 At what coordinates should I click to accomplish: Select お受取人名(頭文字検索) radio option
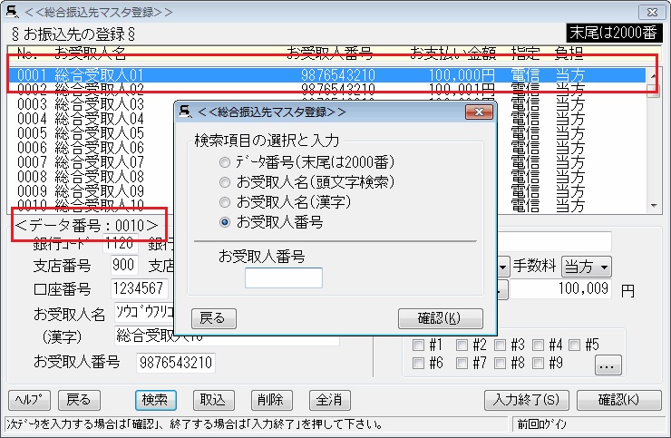click(x=225, y=182)
